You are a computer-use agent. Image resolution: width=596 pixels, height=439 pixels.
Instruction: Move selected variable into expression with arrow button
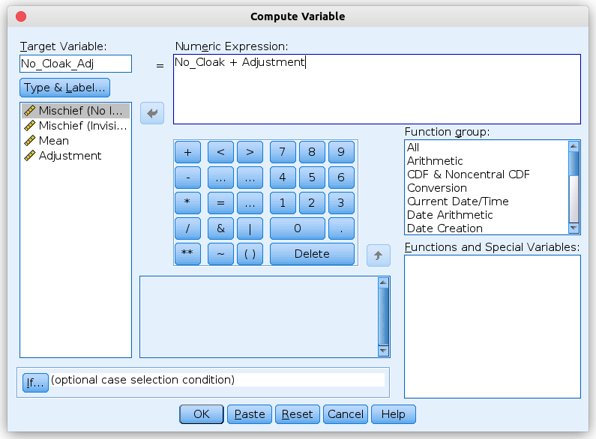[x=152, y=113]
